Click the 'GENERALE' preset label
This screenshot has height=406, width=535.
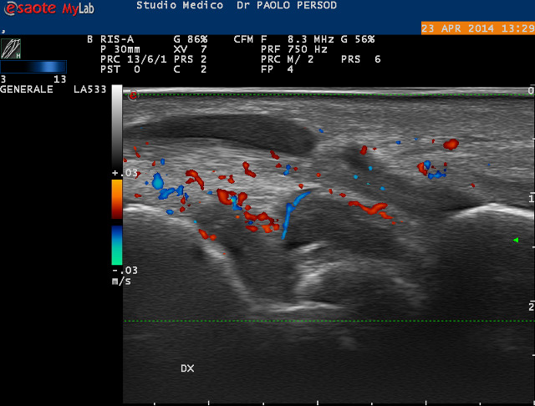pos(27,89)
